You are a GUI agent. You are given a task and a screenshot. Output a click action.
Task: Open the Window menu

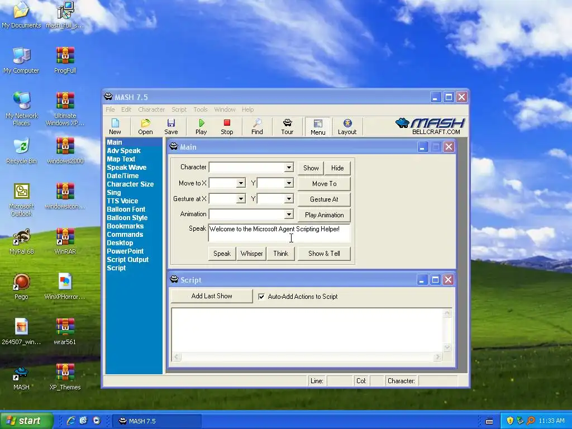[x=225, y=109]
